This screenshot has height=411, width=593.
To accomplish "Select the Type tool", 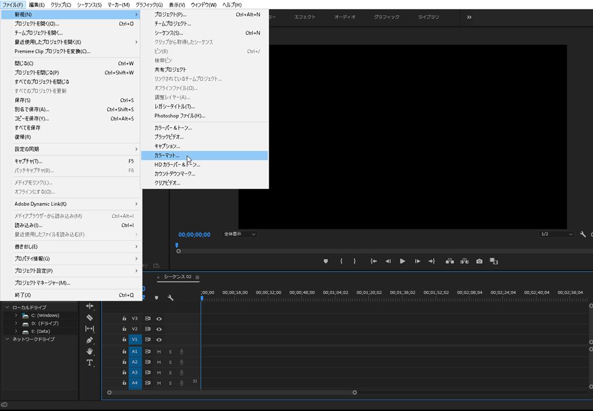I will 90,362.
